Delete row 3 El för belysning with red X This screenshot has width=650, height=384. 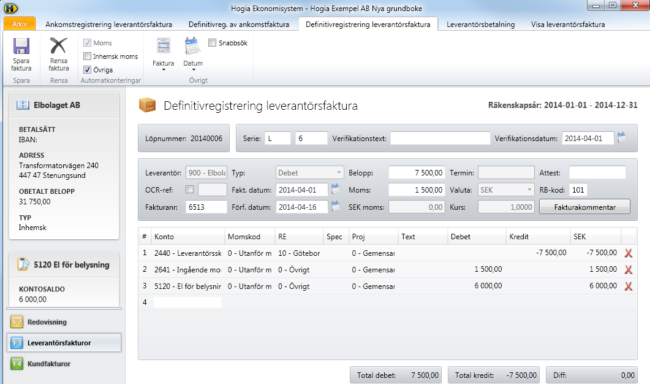click(x=629, y=286)
